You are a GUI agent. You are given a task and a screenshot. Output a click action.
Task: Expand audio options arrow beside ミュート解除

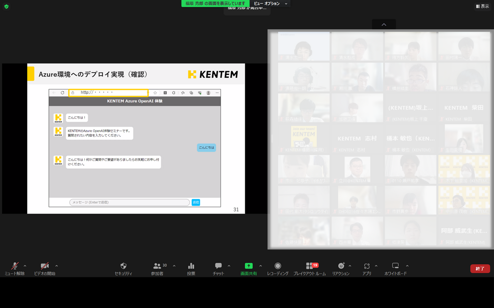pos(25,266)
